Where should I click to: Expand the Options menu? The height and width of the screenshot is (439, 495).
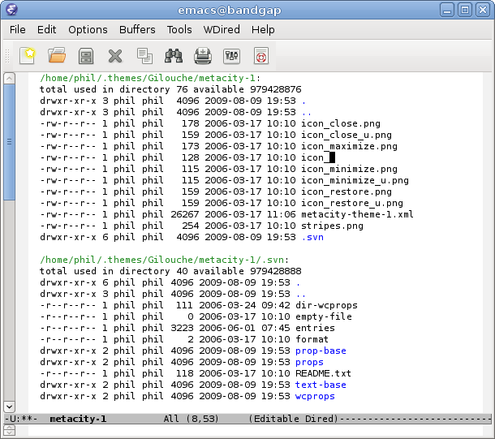pos(88,29)
